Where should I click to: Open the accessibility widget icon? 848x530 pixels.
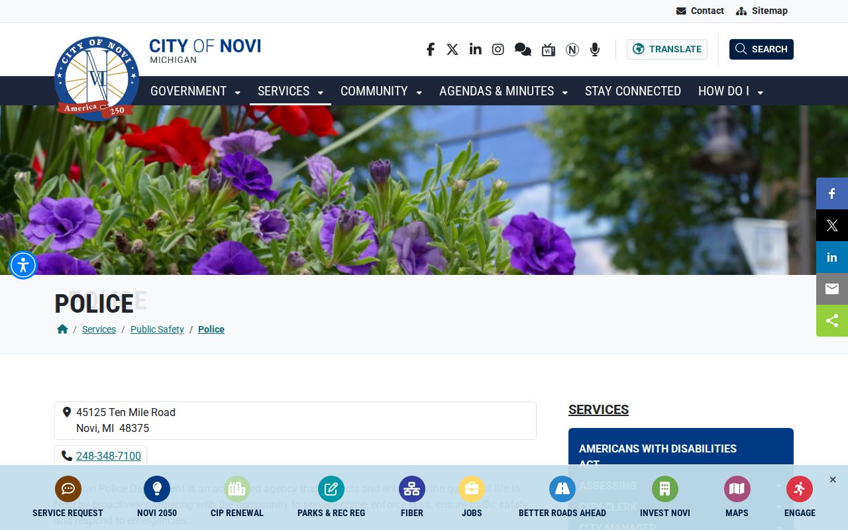pyautogui.click(x=23, y=266)
